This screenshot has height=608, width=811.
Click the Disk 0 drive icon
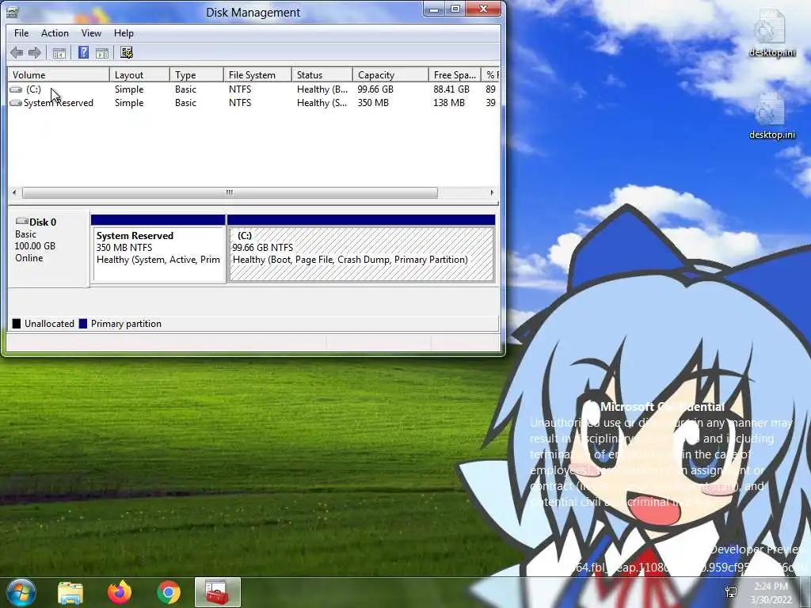[x=21, y=222]
